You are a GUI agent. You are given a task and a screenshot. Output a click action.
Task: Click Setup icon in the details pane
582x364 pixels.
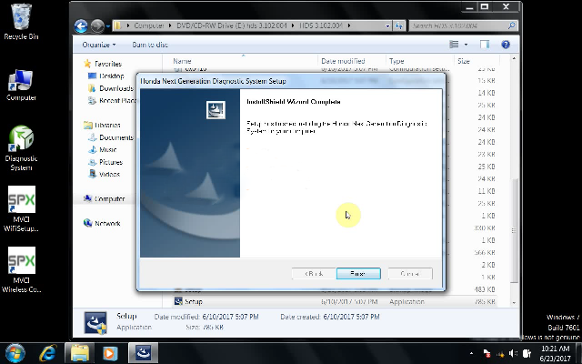(x=95, y=322)
